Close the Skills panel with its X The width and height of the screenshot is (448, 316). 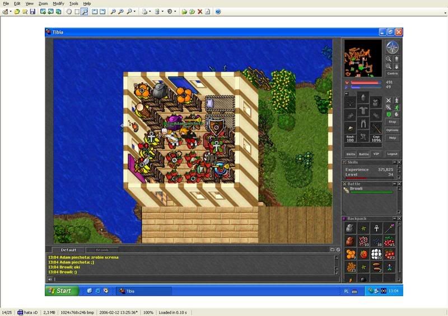(x=399, y=162)
